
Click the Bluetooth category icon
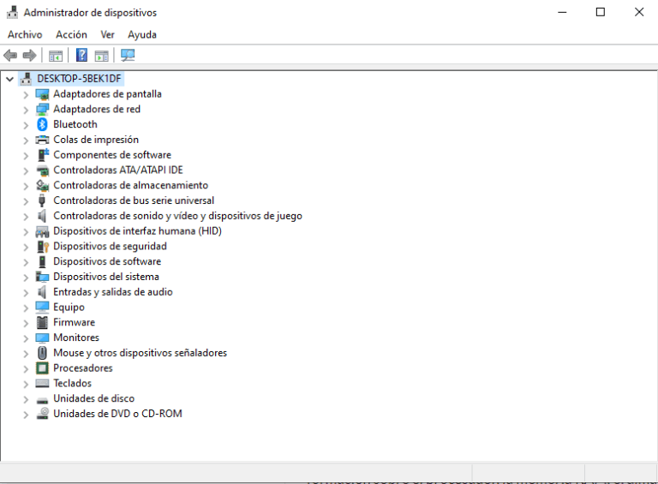tap(42, 124)
